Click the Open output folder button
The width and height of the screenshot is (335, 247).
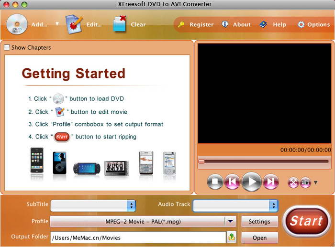tap(259, 237)
